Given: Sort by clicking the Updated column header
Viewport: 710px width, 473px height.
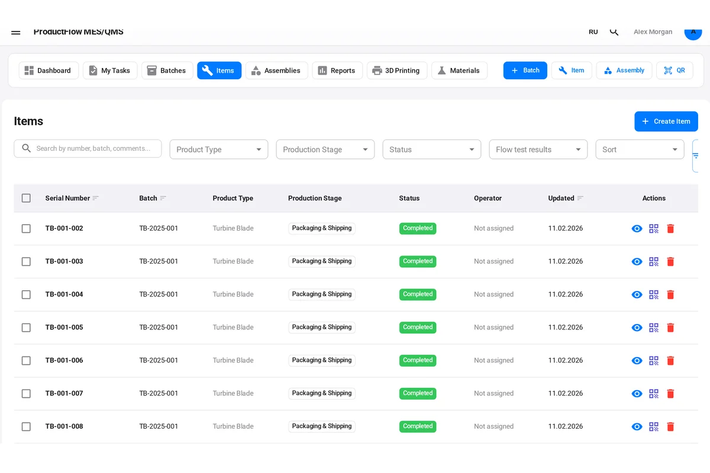Looking at the screenshot, I should pos(561,198).
